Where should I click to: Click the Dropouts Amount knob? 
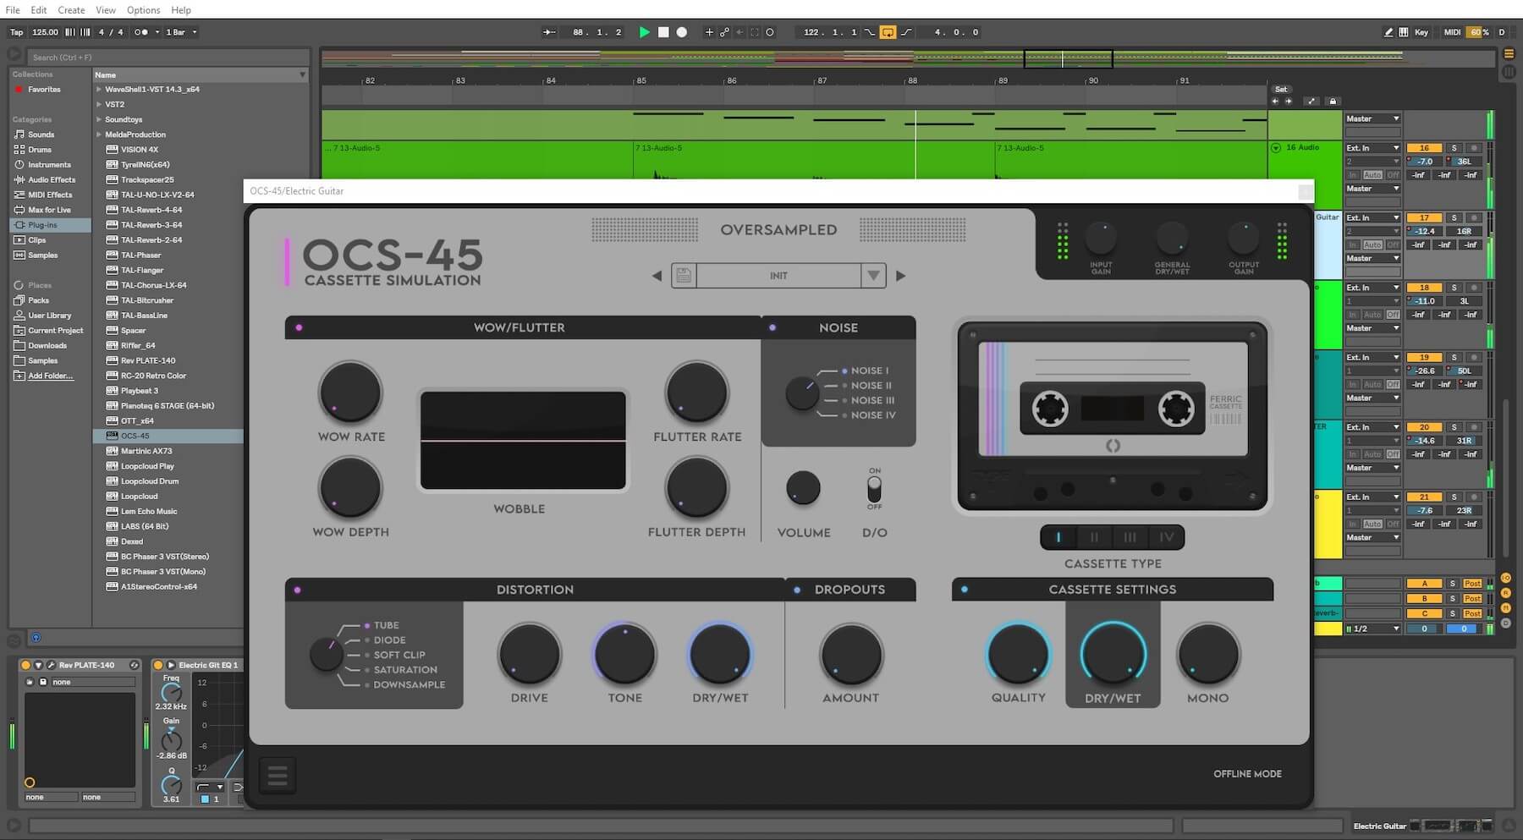[851, 655]
